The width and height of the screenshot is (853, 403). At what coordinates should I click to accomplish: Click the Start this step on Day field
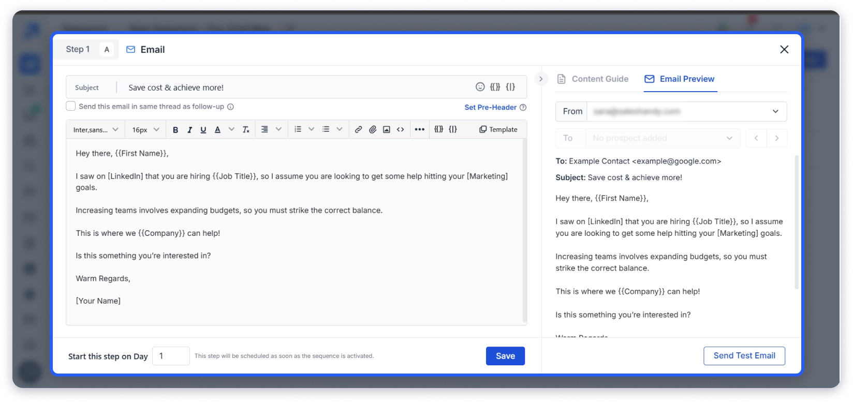click(171, 356)
